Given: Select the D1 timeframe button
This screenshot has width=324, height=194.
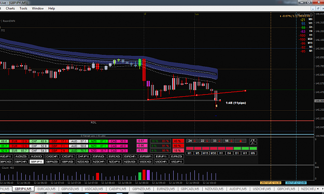Looking at the screenshot, I should (x=237, y=153).
